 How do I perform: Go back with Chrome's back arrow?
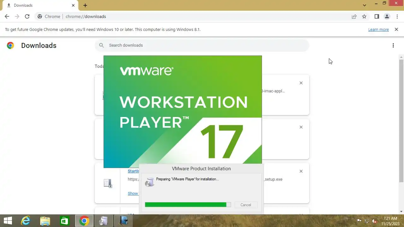click(x=7, y=16)
